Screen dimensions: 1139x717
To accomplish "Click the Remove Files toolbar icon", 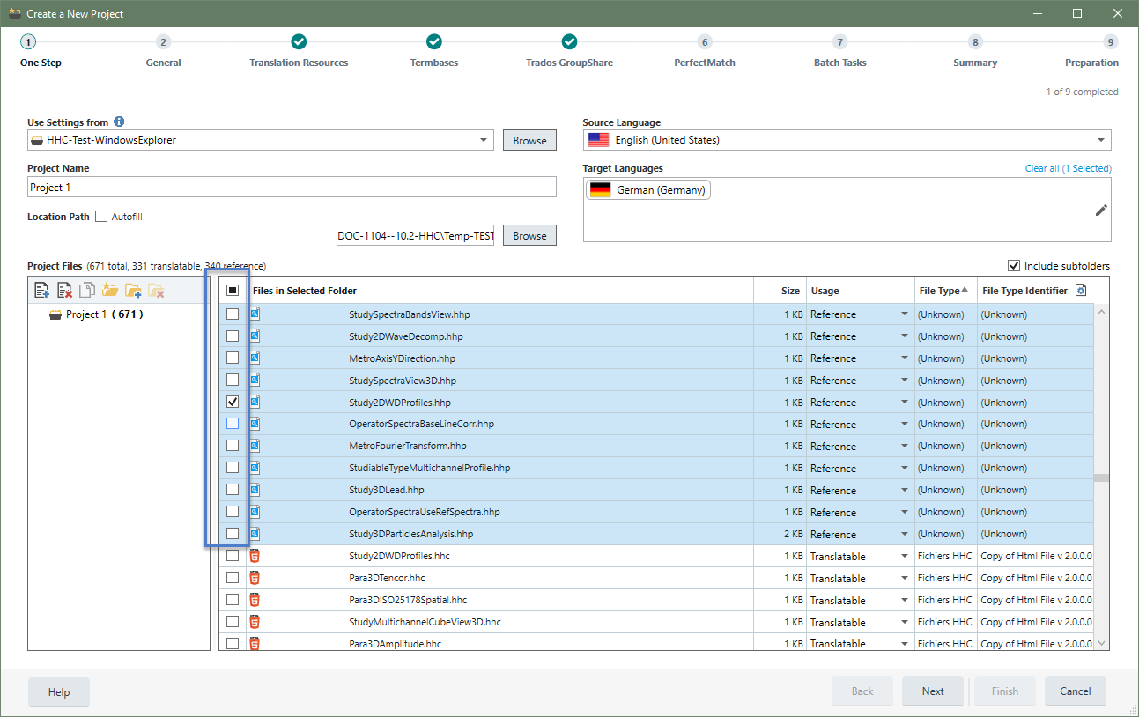I will [x=64, y=290].
